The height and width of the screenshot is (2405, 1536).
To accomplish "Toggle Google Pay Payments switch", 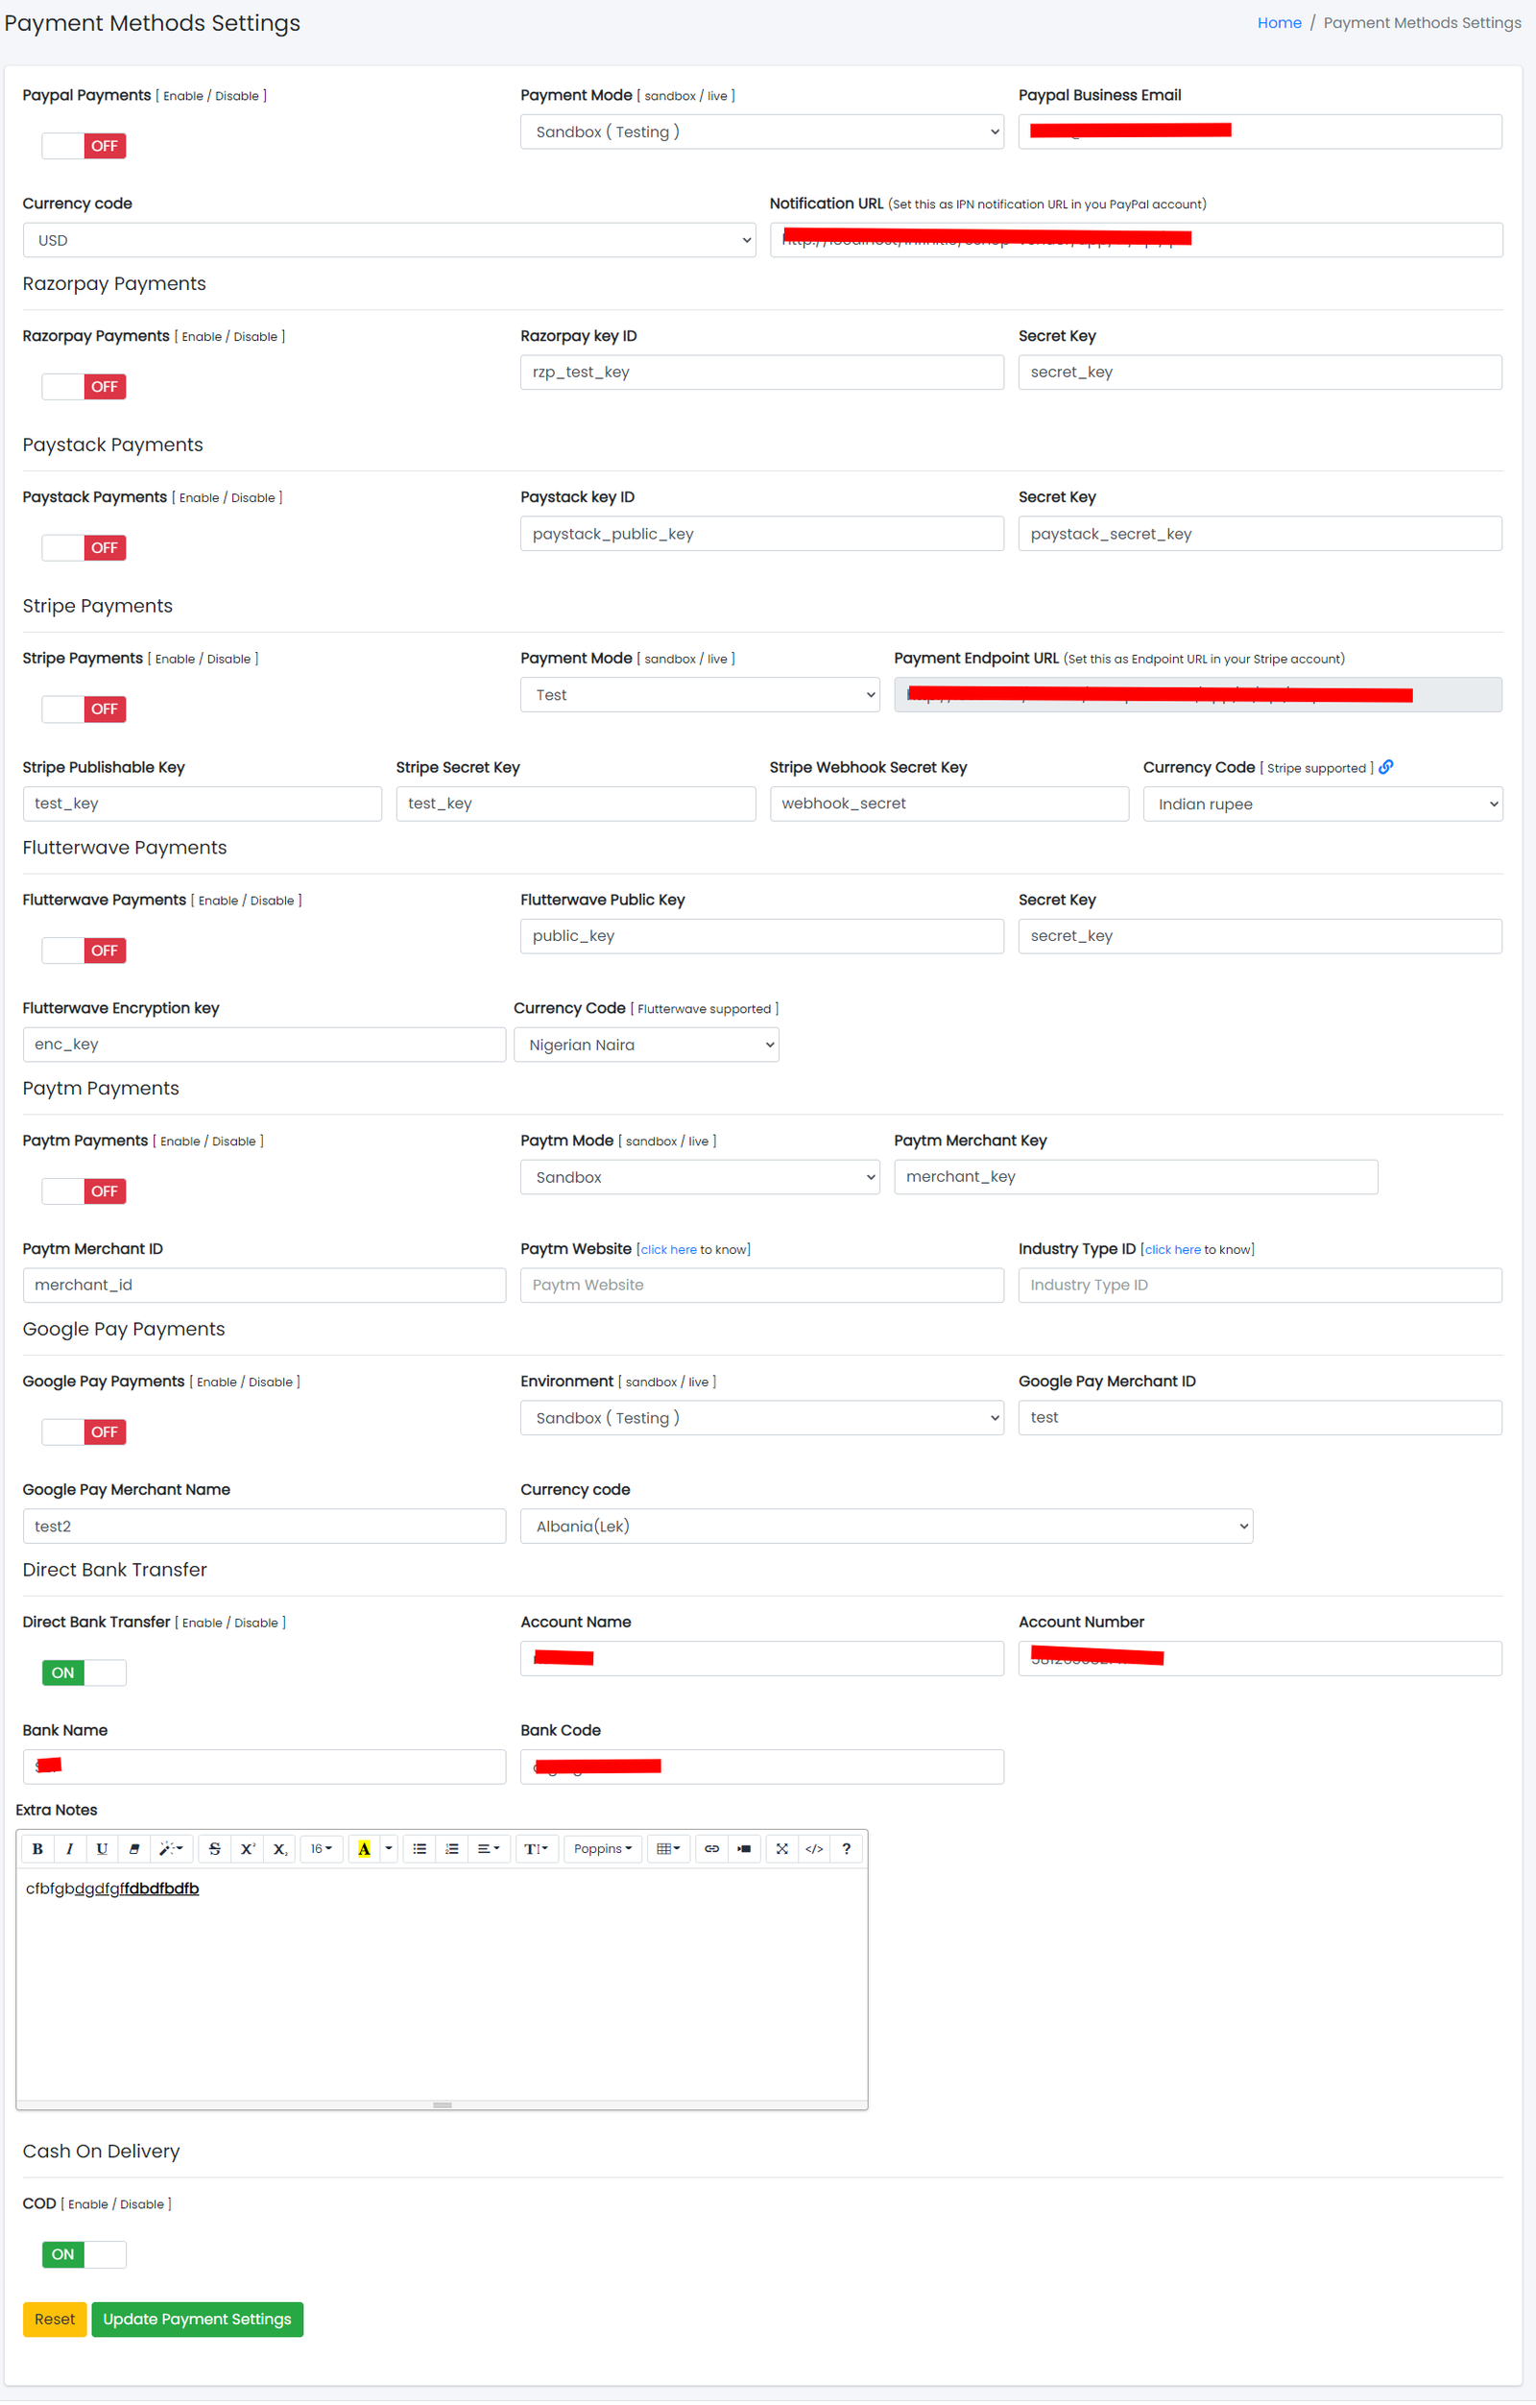I will tap(84, 1432).
